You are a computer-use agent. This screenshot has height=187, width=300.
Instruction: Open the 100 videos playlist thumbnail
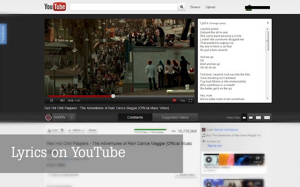tap(233, 183)
